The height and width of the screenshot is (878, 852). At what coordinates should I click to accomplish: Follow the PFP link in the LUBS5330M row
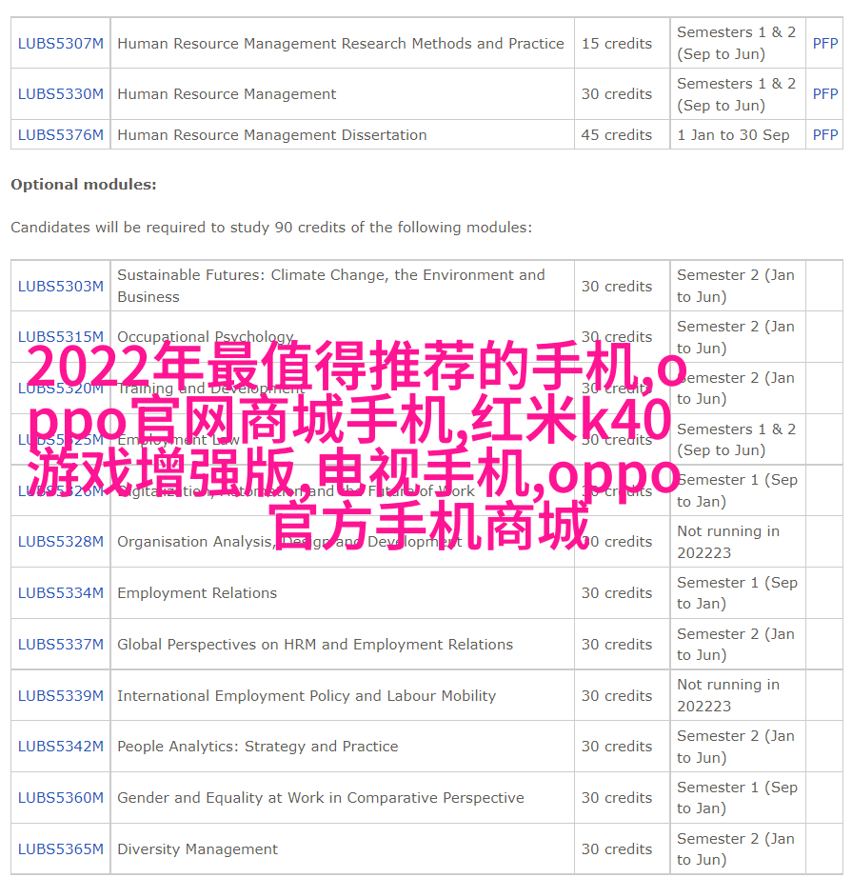[x=825, y=93]
